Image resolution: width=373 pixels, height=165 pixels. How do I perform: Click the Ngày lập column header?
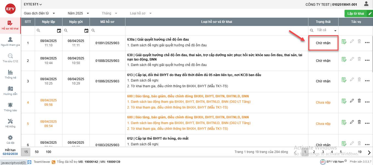pyautogui.click(x=48, y=22)
